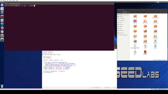
Task: Click inside the code editor on fopen line
Action: pos(53,60)
